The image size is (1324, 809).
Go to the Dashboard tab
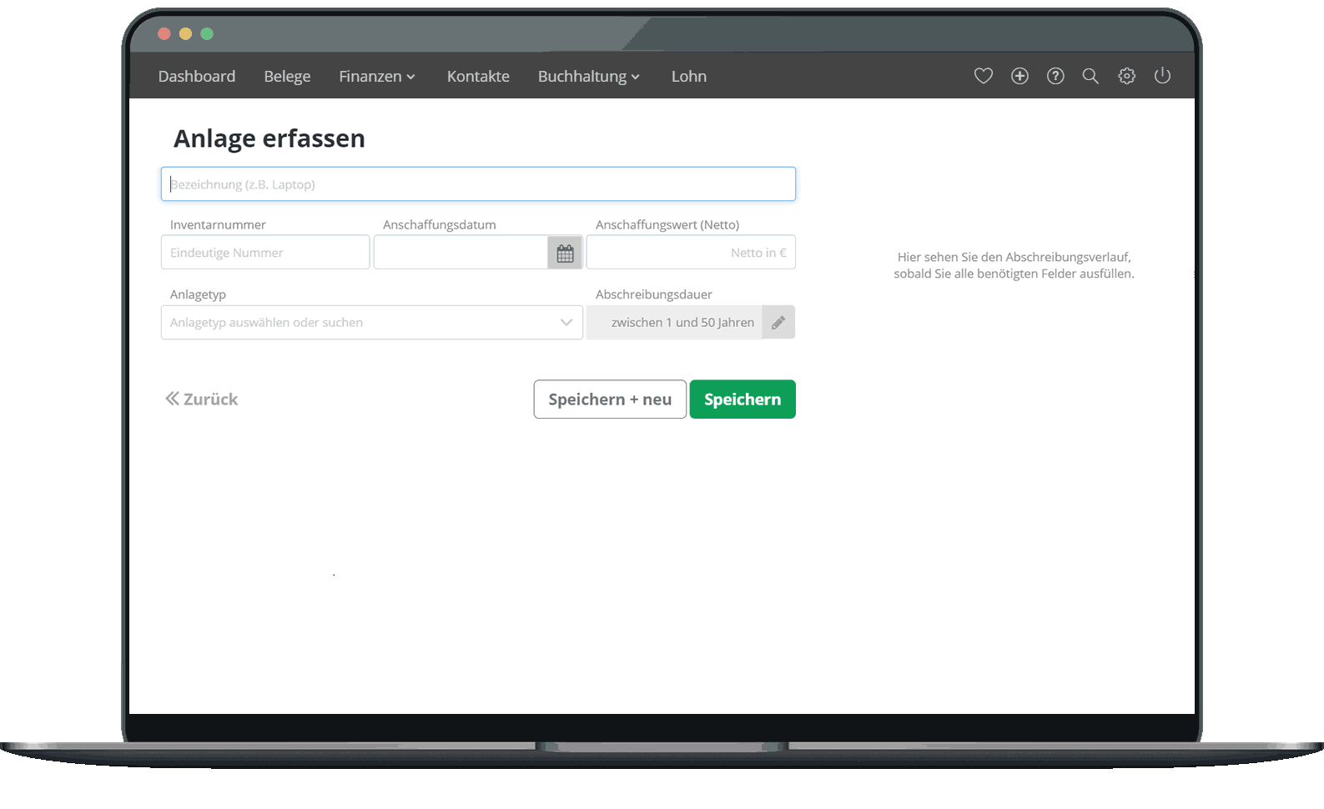[x=197, y=76]
